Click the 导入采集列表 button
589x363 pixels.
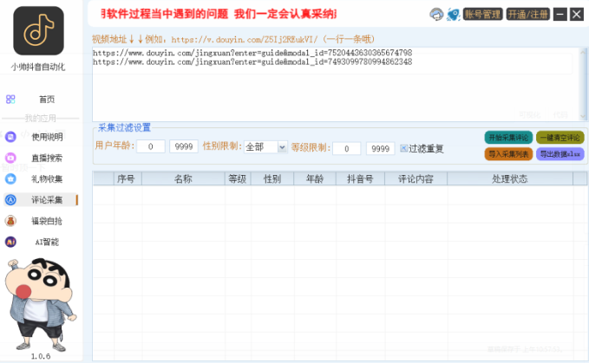508,154
